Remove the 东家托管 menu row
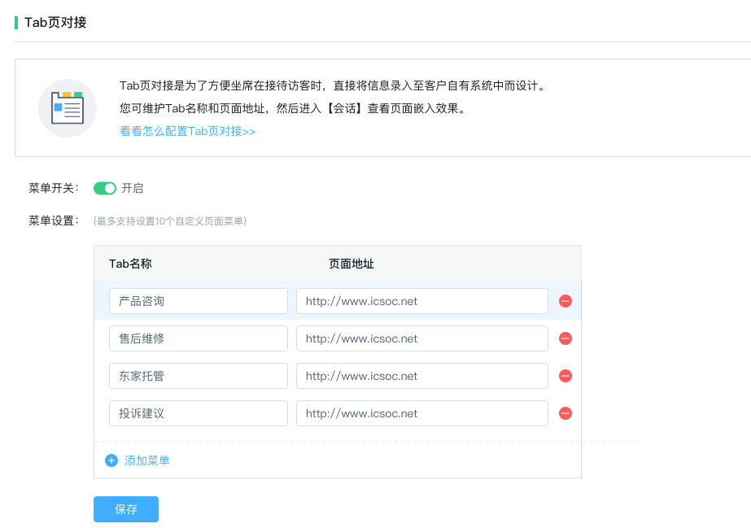Screen dimensions: 751x528 pos(565,376)
